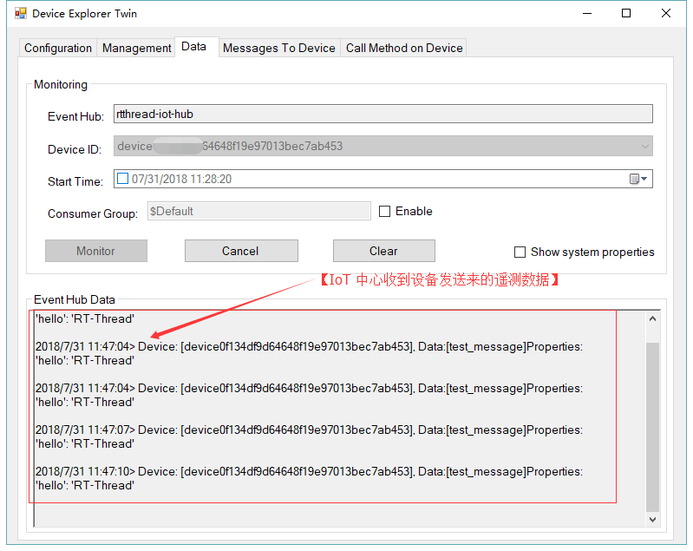This screenshot has height=551, width=693.
Task: Switch to the Configuration tab
Action: (x=58, y=49)
